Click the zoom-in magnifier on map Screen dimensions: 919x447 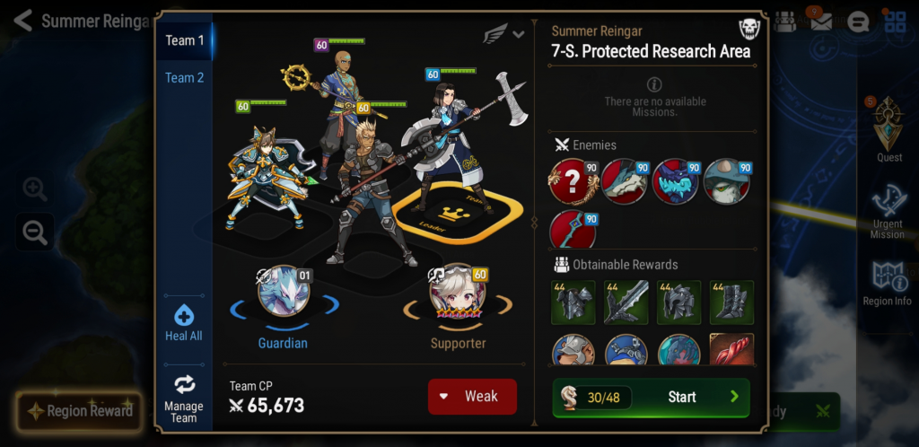35,188
